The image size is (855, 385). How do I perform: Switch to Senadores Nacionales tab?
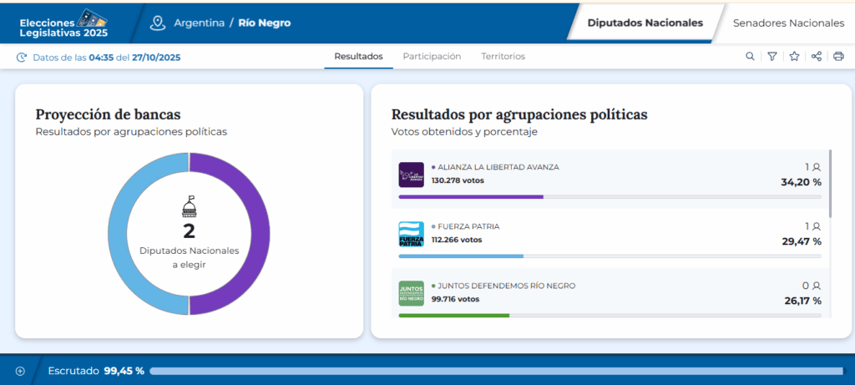pyautogui.click(x=787, y=23)
